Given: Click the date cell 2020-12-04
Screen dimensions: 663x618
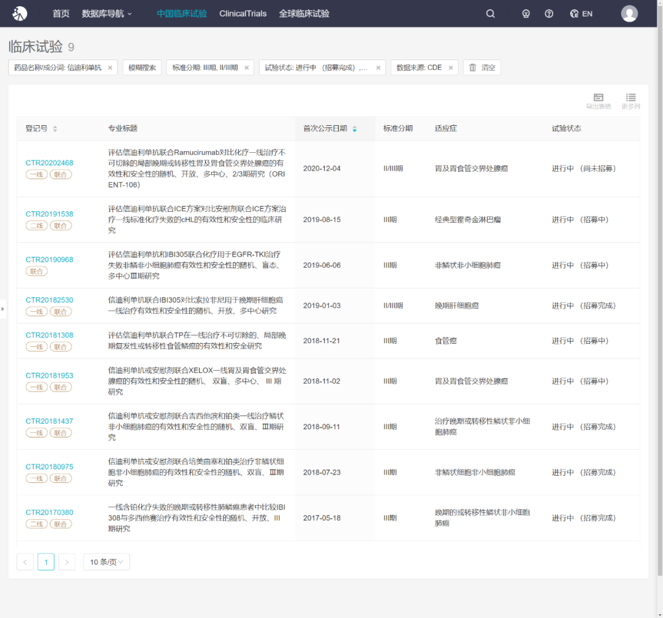Looking at the screenshot, I should pyautogui.click(x=322, y=169).
